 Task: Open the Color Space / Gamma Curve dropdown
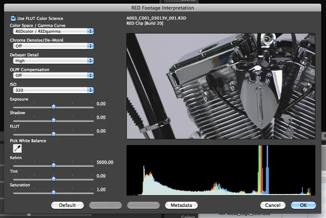click(53, 31)
